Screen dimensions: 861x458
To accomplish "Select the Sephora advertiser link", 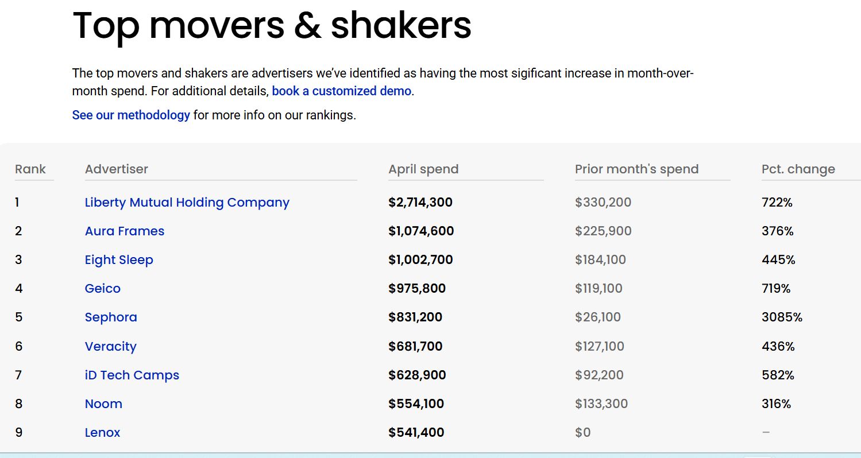I will click(x=111, y=317).
